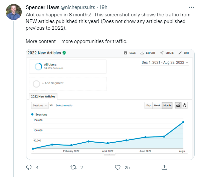The image size is (198, 177).
Task: Switch to motion chart view icon
Action: click(x=185, y=105)
